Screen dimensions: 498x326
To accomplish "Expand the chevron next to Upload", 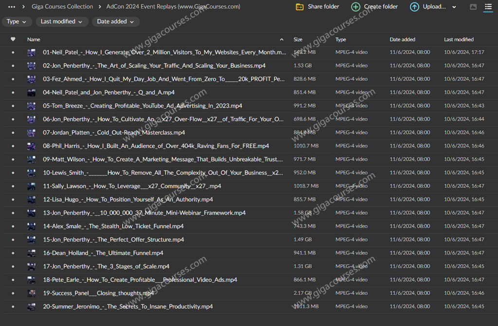I will click(454, 7).
